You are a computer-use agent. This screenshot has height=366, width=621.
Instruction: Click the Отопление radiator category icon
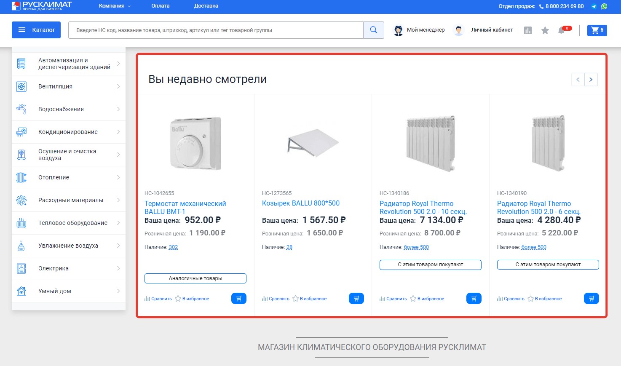point(21,177)
